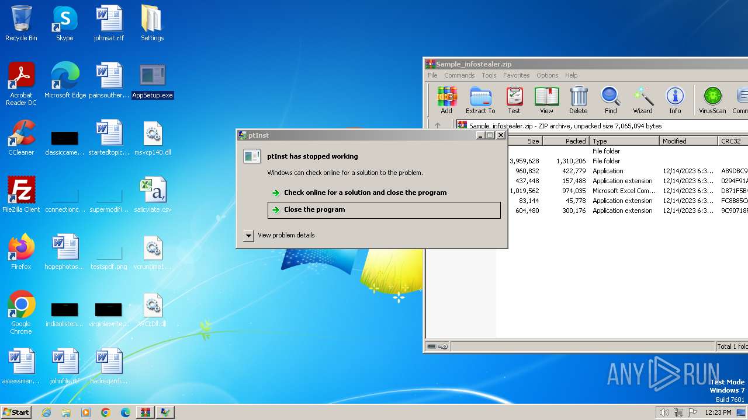Image resolution: width=748 pixels, height=420 pixels.
Task: Click the volume icon in system tray
Action: pos(664,412)
